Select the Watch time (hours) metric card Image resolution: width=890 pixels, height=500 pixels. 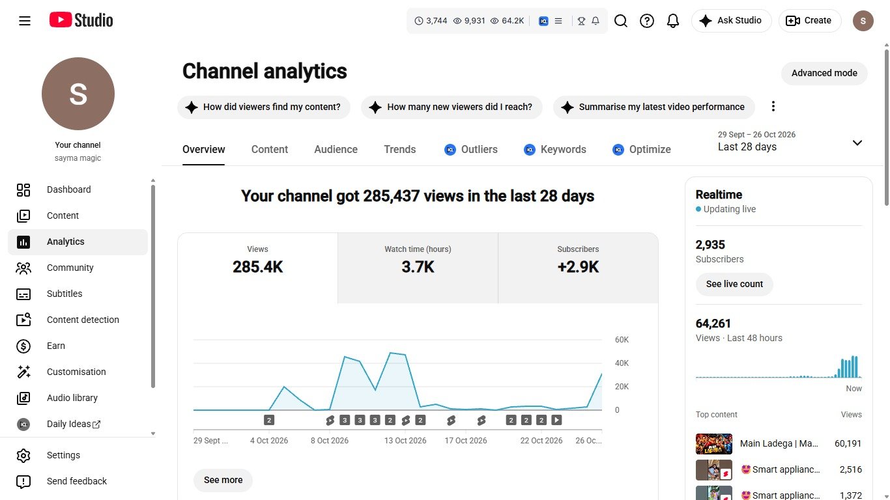418,268
